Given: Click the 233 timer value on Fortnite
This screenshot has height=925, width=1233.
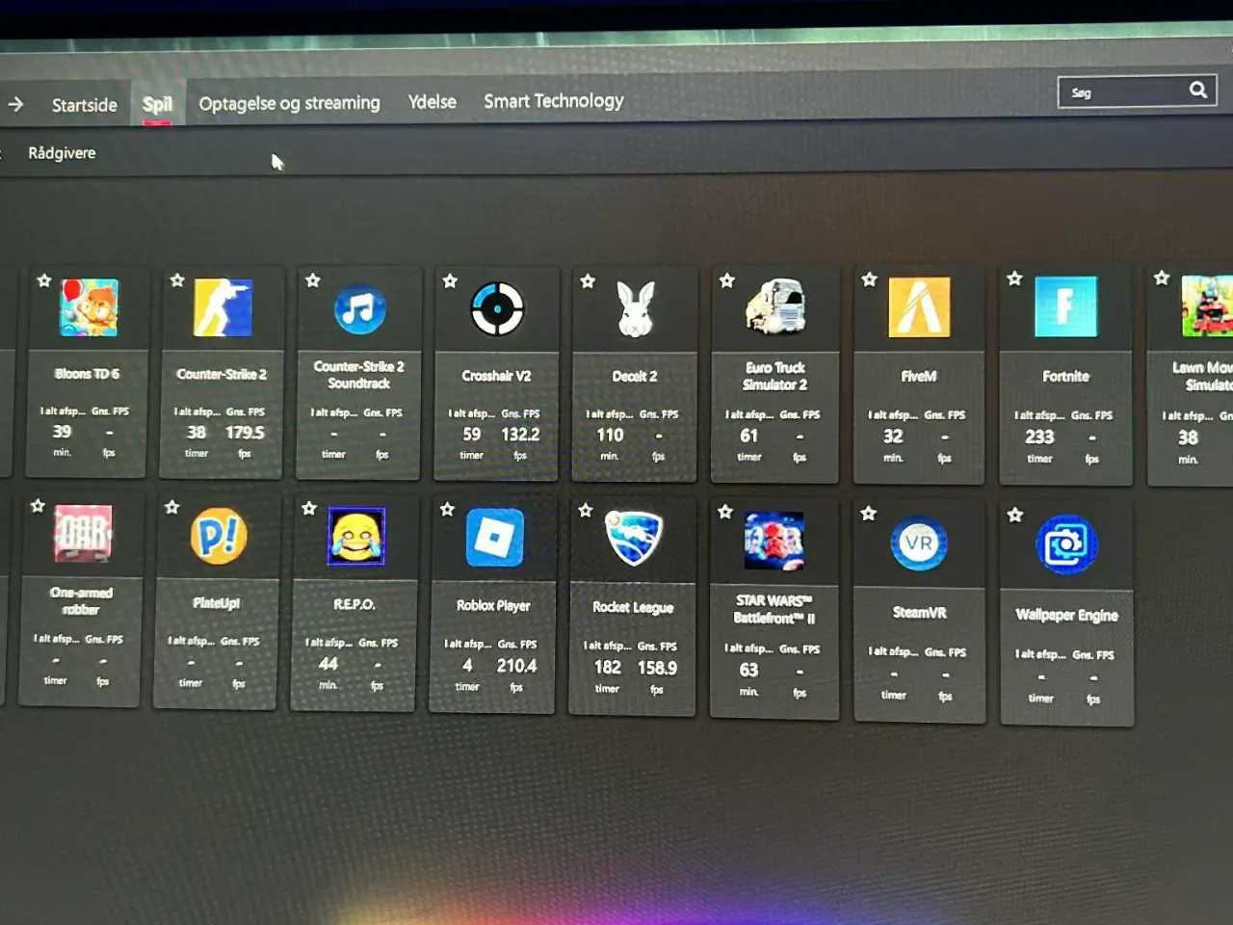Looking at the screenshot, I should [x=1039, y=436].
